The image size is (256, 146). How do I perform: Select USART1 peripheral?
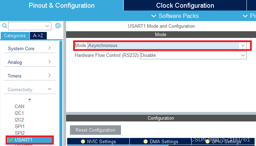[x=30, y=140]
